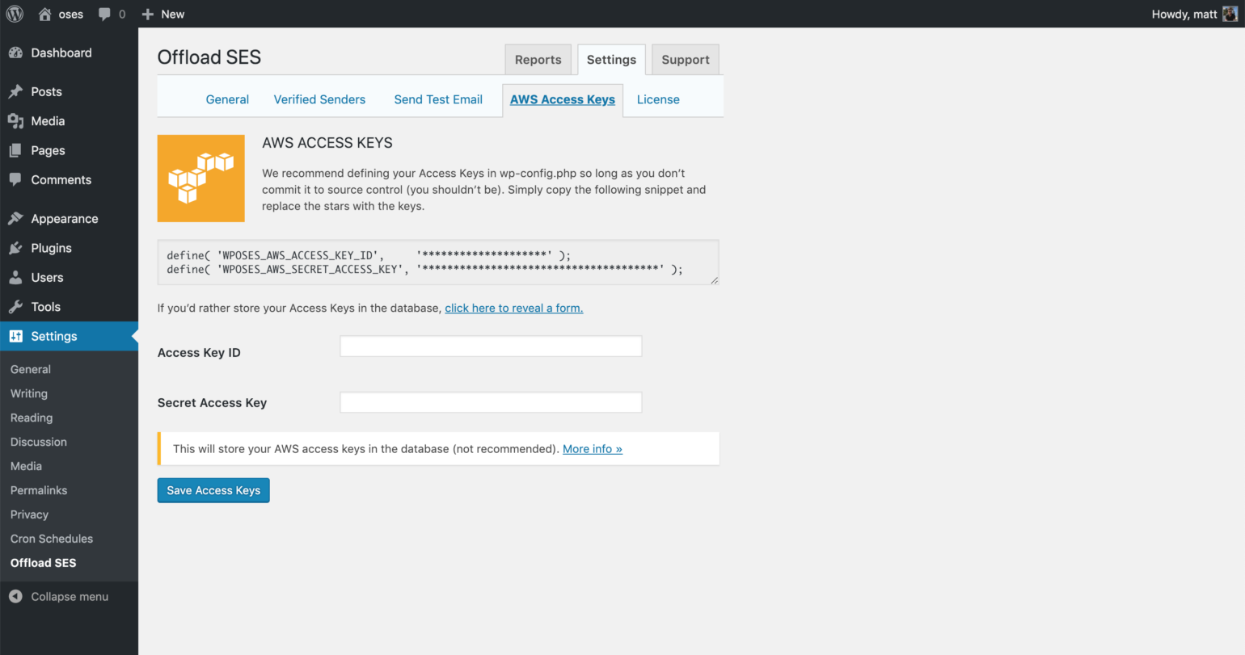Open Offload SES submenu item
This screenshot has width=1245, height=655.
point(44,563)
